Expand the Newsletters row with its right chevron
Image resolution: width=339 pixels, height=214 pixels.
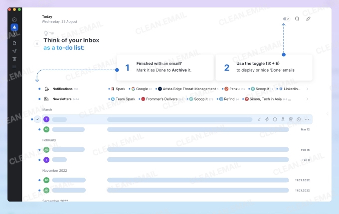click(307, 99)
